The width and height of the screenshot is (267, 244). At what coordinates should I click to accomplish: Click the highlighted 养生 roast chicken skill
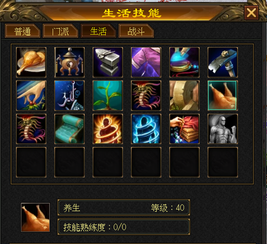click(223, 96)
